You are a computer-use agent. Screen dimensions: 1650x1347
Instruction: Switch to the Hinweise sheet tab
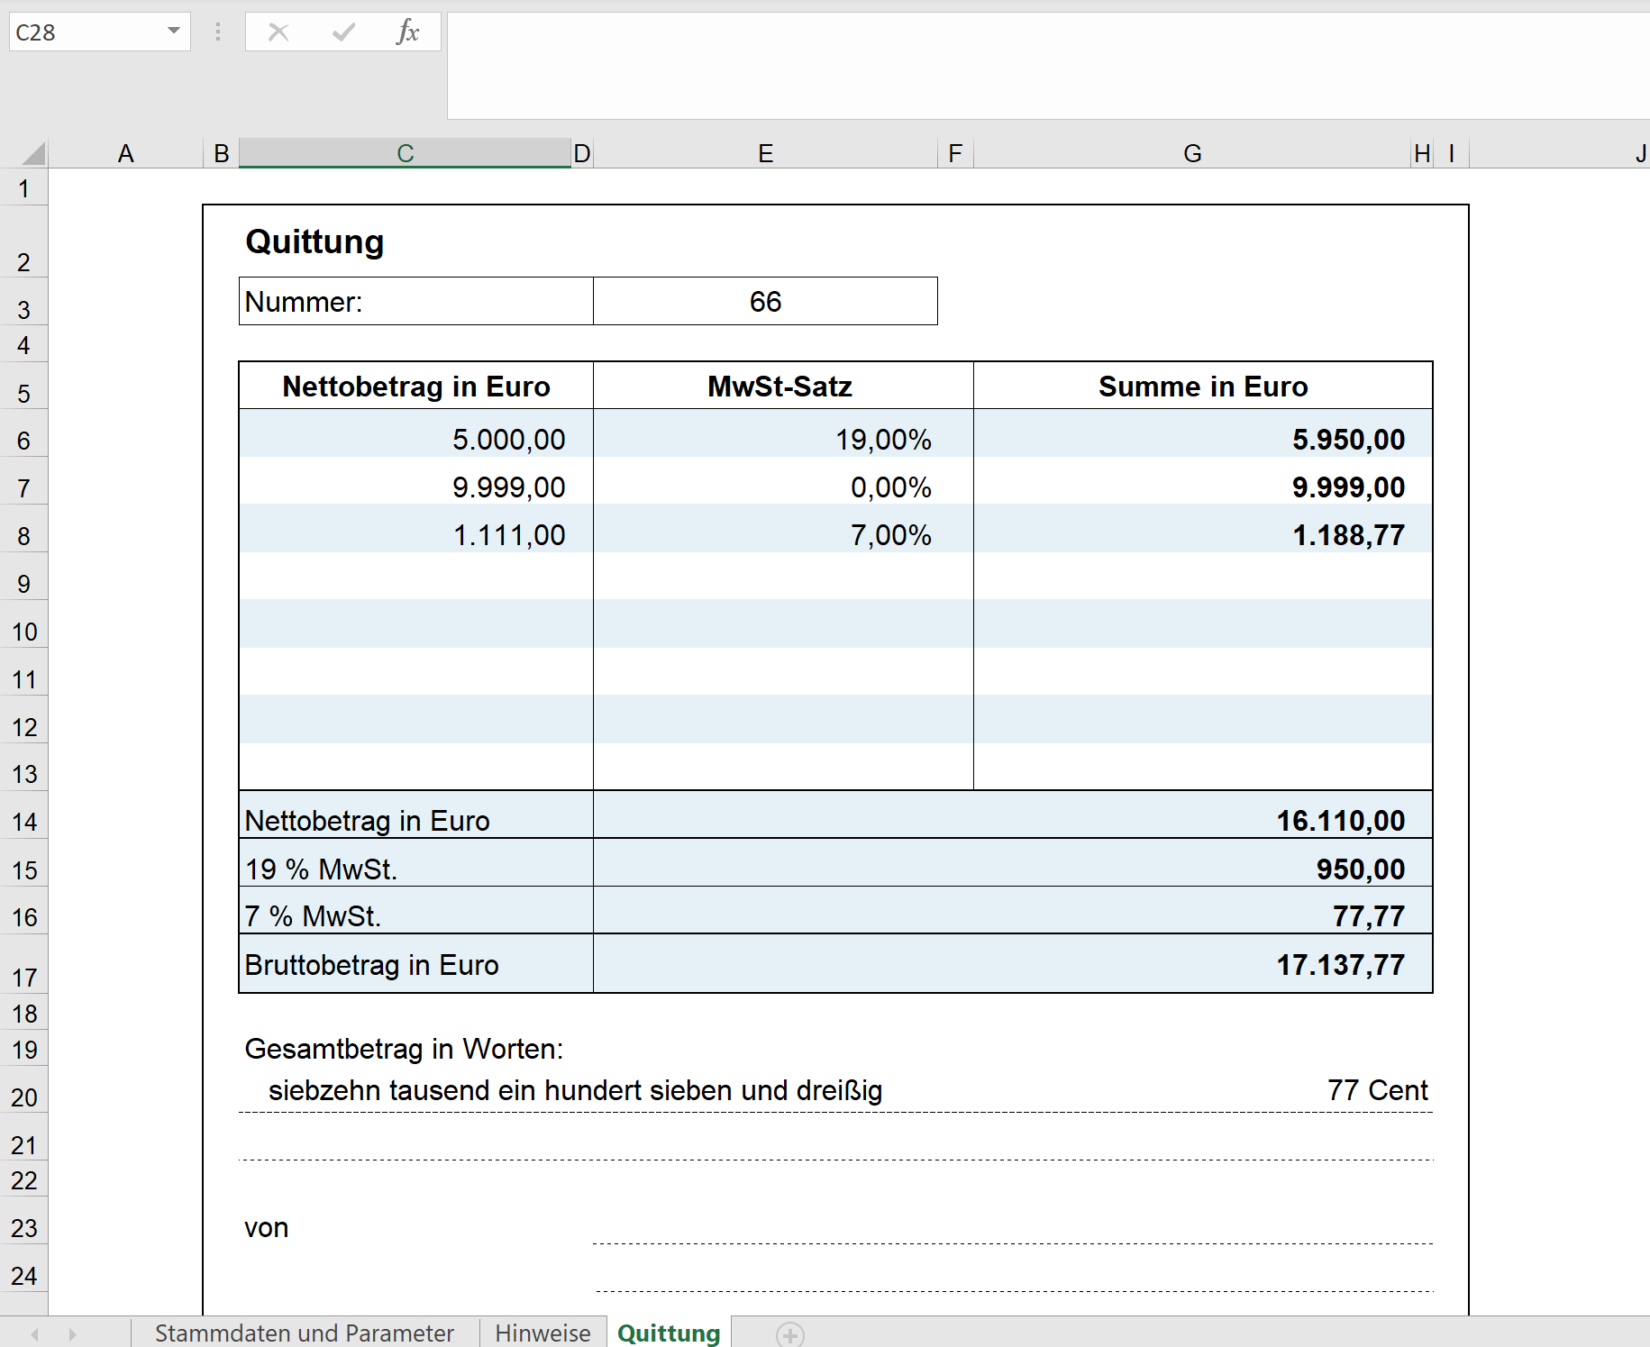point(542,1333)
